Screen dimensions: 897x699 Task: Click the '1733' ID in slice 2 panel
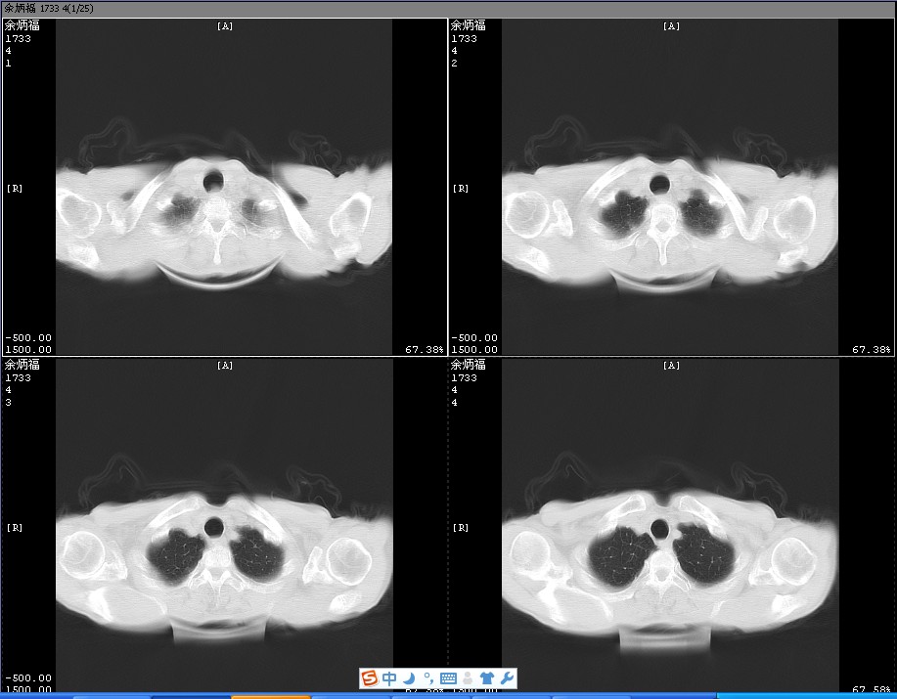coord(464,38)
